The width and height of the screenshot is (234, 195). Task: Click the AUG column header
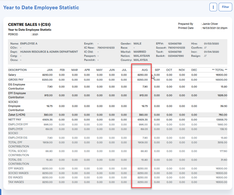pos(144,70)
